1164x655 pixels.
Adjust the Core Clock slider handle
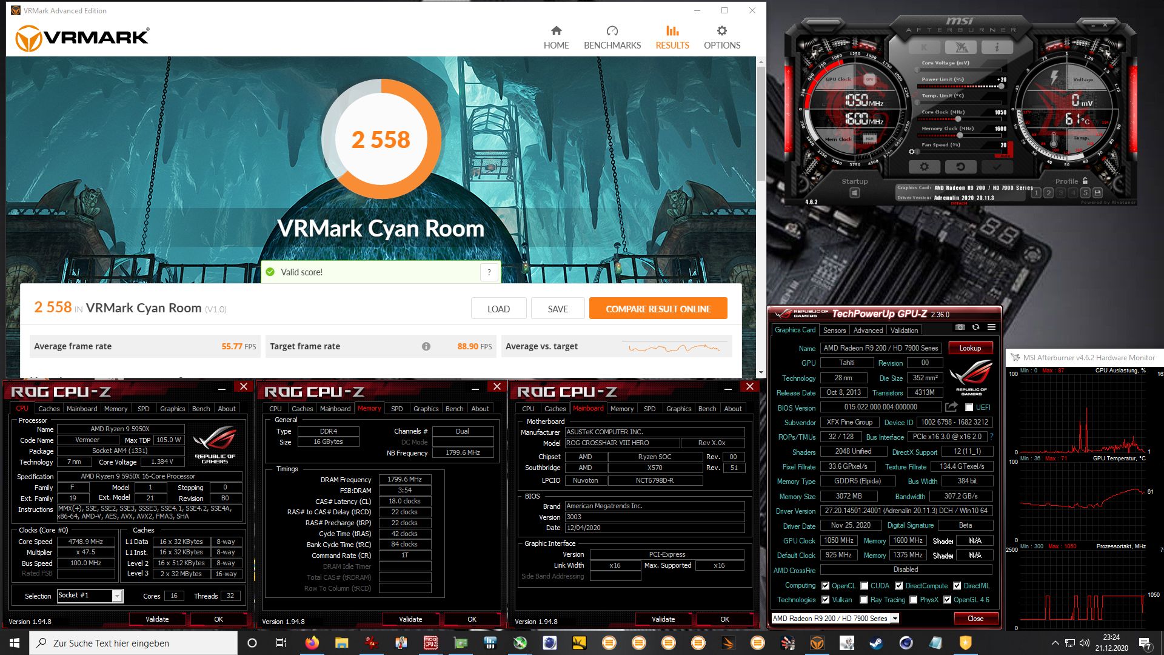pos(957,119)
